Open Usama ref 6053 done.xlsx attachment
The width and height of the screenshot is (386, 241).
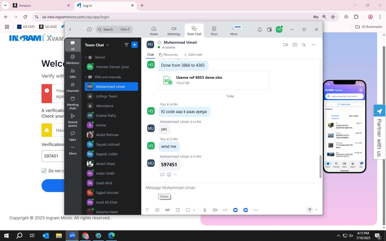214,80
